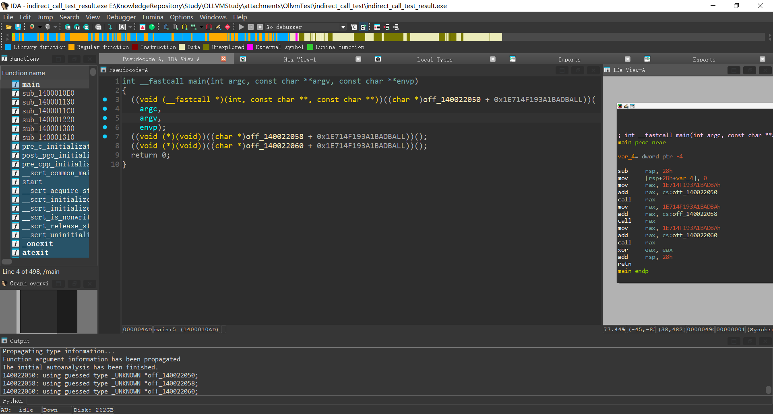Open the Lumina menu
The height and width of the screenshot is (414, 773).
click(x=153, y=17)
